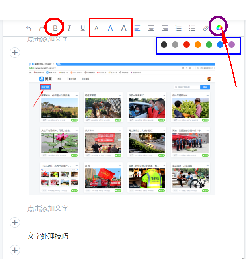246x259 pixels.
Task: Pick the red color swatch
Action: click(x=187, y=45)
